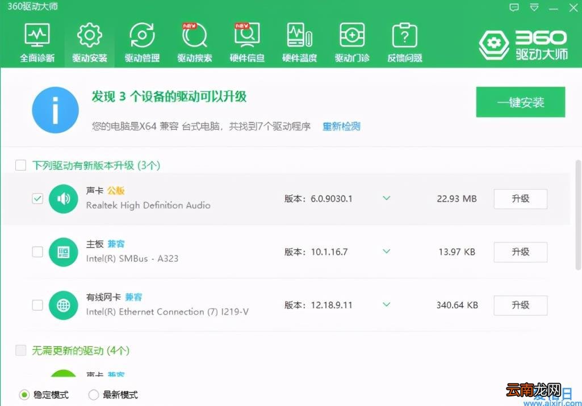Check the 有线网卡 Ethernet driver checkbox
Viewport: 582px width, 406px height.
click(37, 305)
